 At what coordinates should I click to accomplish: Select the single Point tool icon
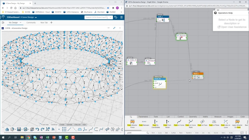tap(59, 129)
